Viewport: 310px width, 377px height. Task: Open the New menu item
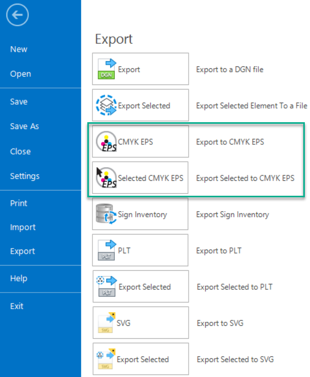click(x=19, y=49)
